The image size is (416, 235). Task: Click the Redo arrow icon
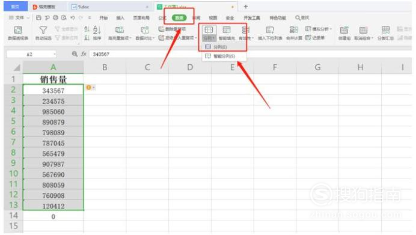click(x=81, y=18)
